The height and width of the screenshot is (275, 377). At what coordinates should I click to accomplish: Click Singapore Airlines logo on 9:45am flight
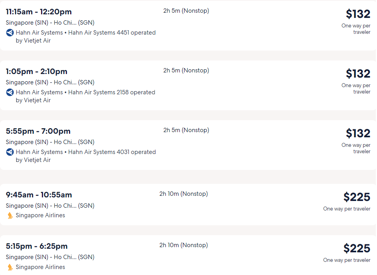10,215
